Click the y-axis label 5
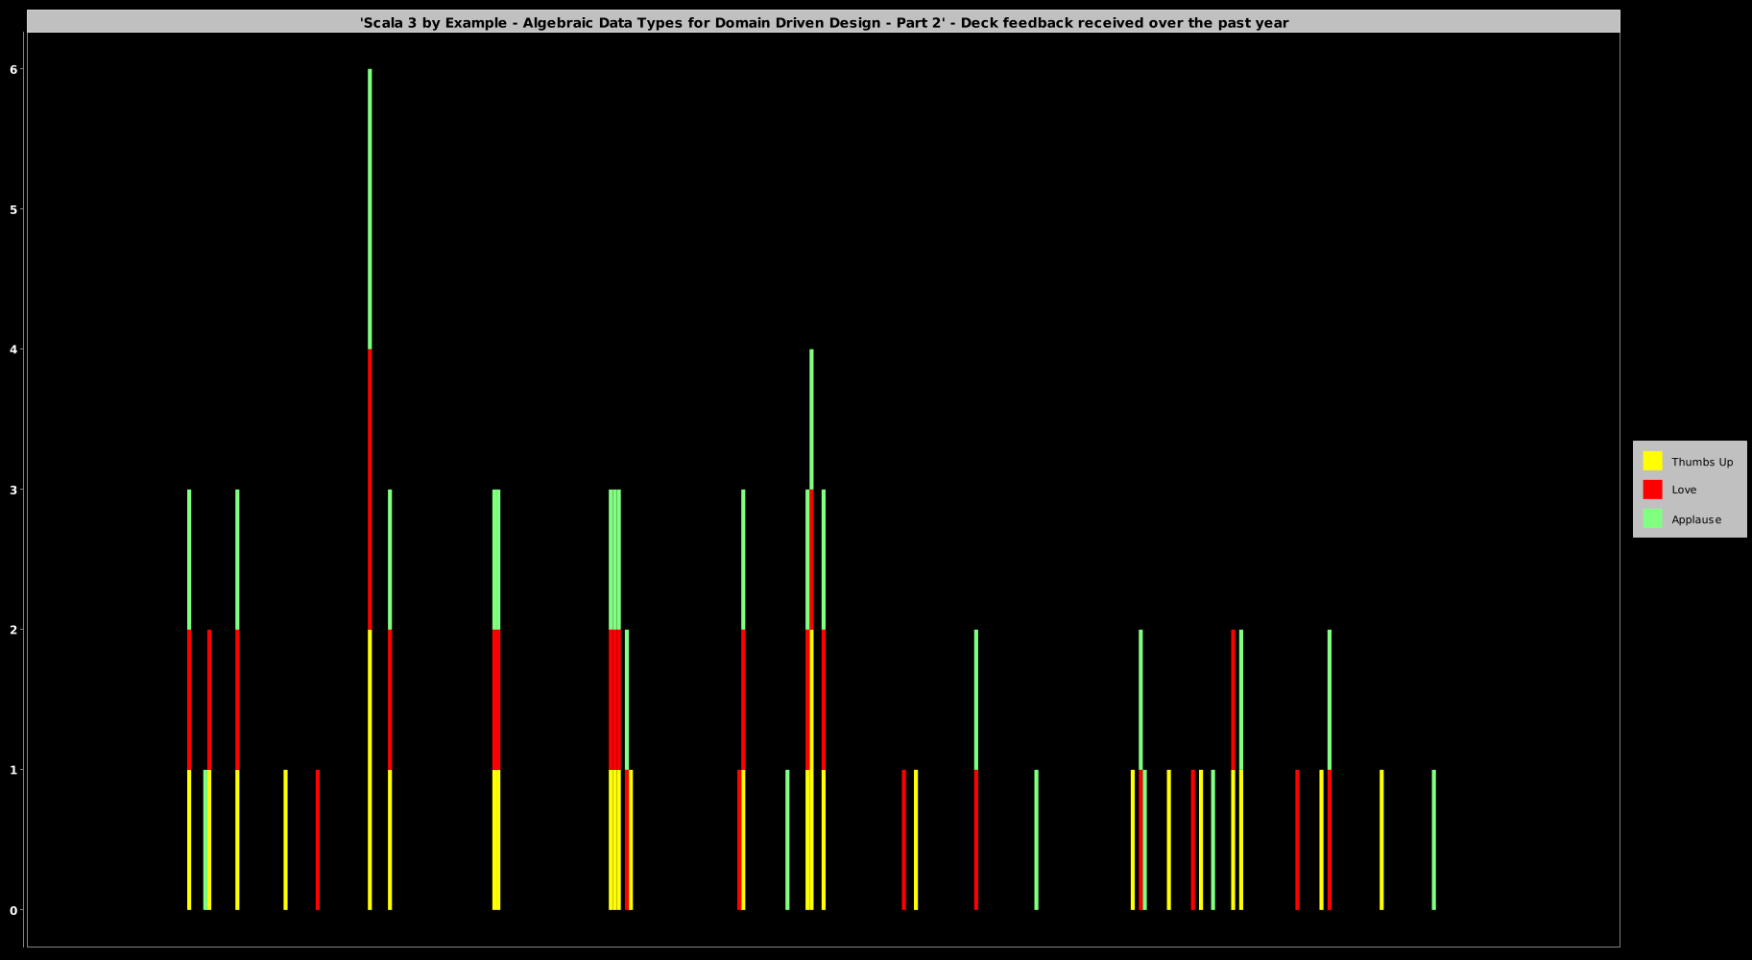Image resolution: width=1752 pixels, height=960 pixels. pos(14,209)
